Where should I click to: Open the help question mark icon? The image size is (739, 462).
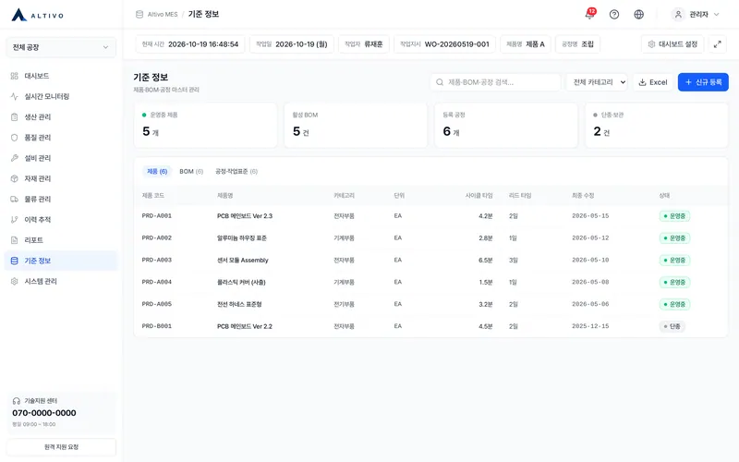click(x=614, y=15)
